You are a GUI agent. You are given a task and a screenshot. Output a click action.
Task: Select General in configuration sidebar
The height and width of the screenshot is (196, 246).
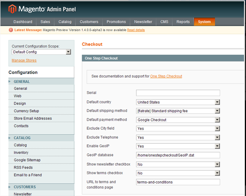pyautogui.click(x=41, y=88)
